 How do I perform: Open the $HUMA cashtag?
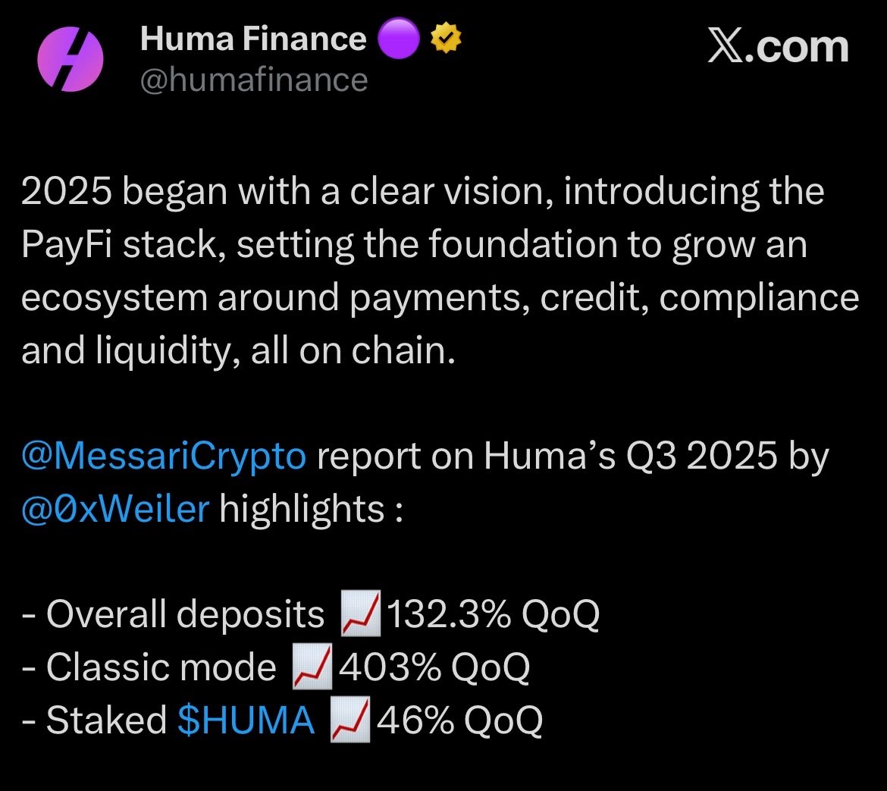tap(246, 720)
